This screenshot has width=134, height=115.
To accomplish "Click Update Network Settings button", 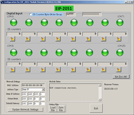I will click(25, 110).
